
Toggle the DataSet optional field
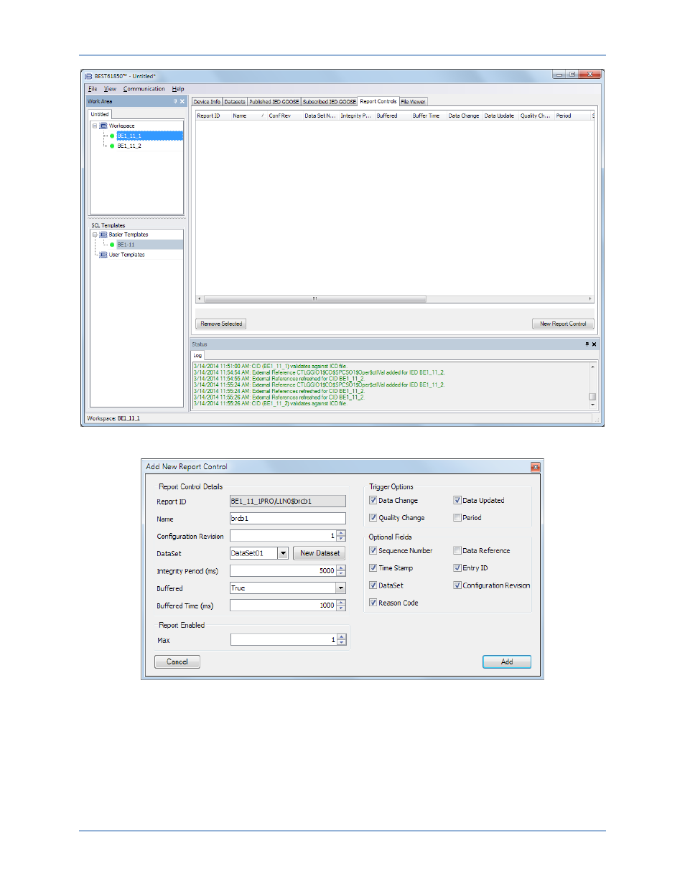click(x=373, y=585)
